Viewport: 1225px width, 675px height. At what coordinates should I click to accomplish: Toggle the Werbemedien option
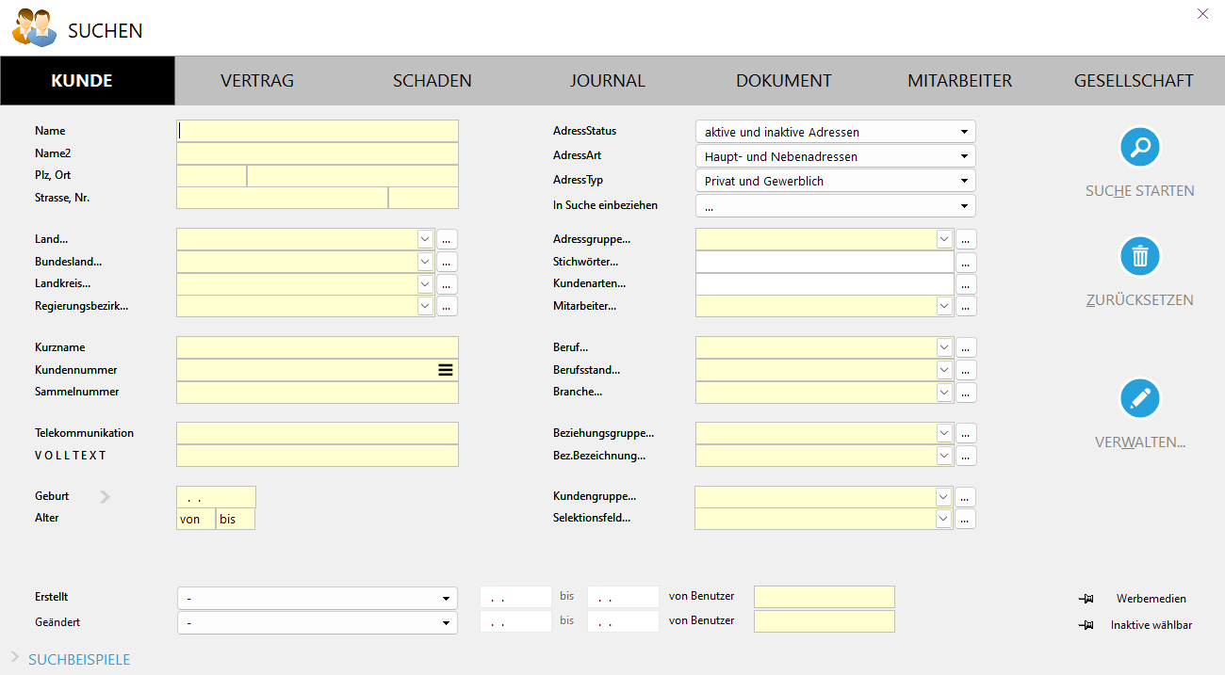click(1151, 599)
